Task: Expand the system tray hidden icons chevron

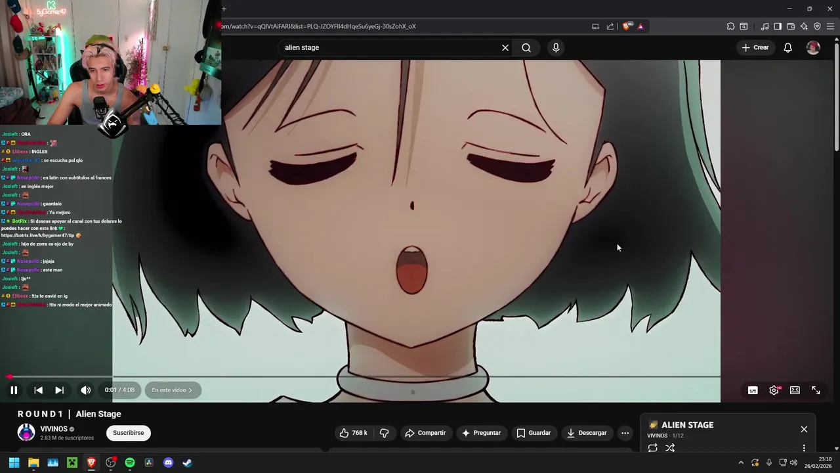Action: point(741,462)
